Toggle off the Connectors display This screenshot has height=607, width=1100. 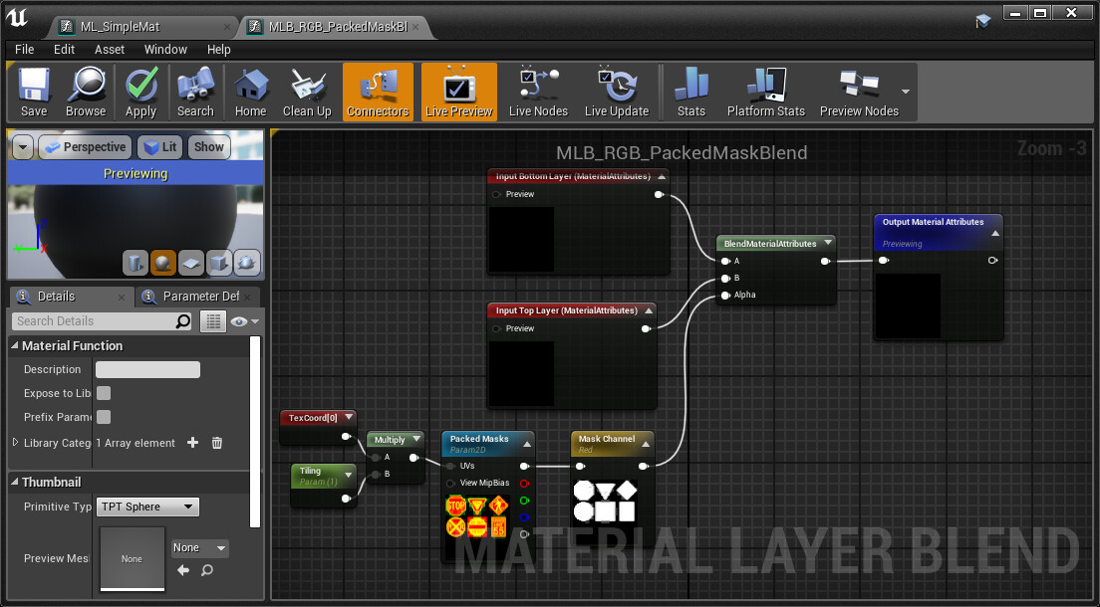pyautogui.click(x=378, y=92)
